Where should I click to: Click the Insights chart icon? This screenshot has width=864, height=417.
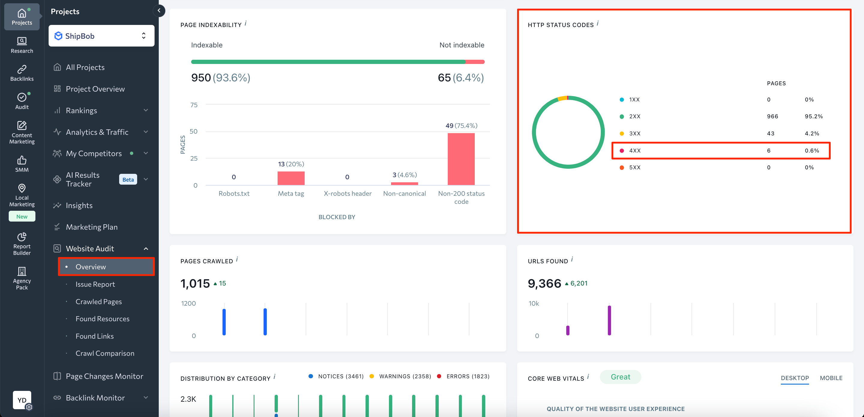coord(57,205)
